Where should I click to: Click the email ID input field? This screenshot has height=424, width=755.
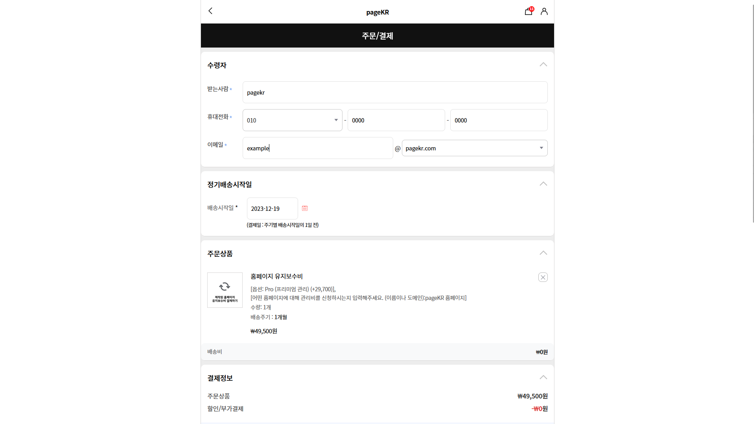coord(318,148)
